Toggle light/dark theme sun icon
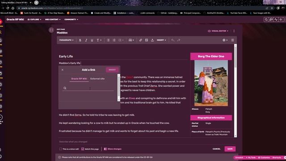This screenshot has height=161, width=286. coord(281,19)
